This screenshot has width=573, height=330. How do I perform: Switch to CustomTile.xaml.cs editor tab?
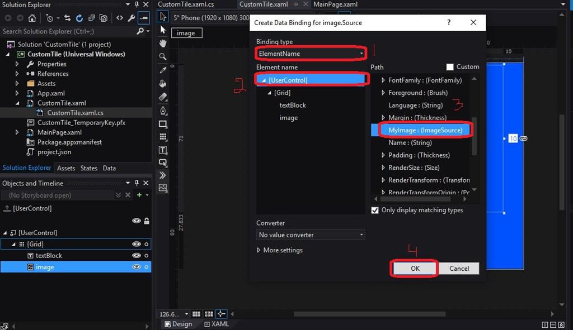[x=186, y=4]
